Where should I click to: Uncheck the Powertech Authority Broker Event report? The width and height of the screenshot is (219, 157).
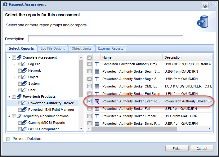click(90, 101)
